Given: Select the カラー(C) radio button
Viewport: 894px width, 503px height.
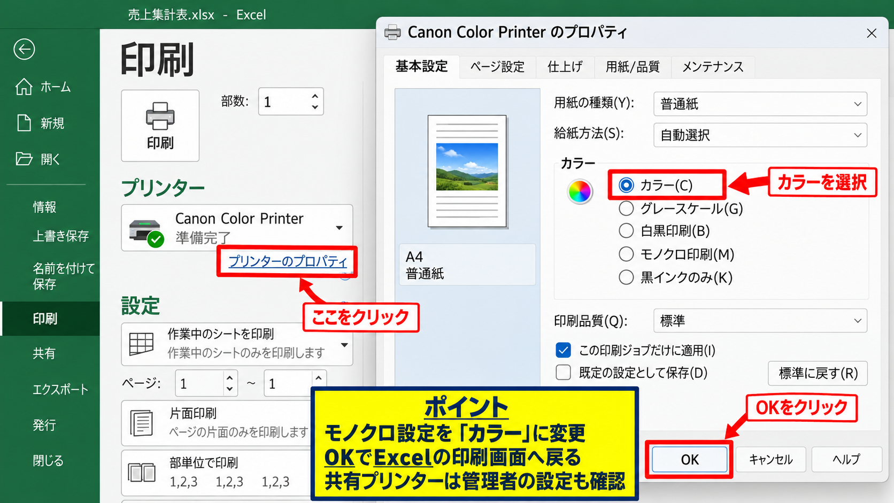Looking at the screenshot, I should click(626, 185).
